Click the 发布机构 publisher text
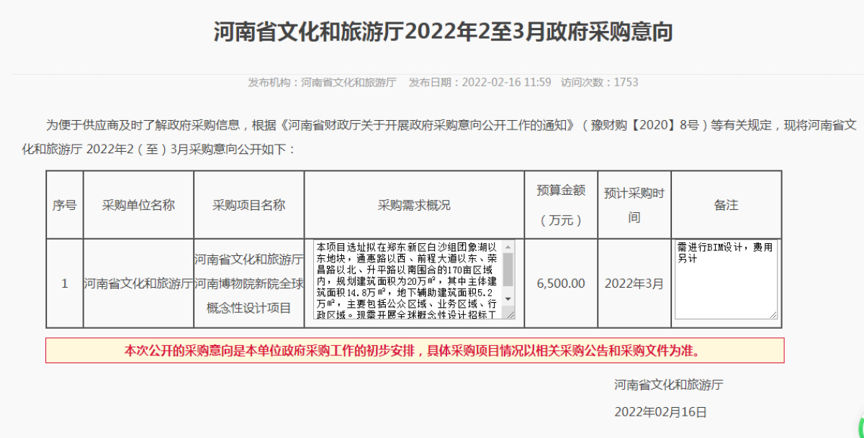The width and height of the screenshot is (864, 438). point(323,82)
